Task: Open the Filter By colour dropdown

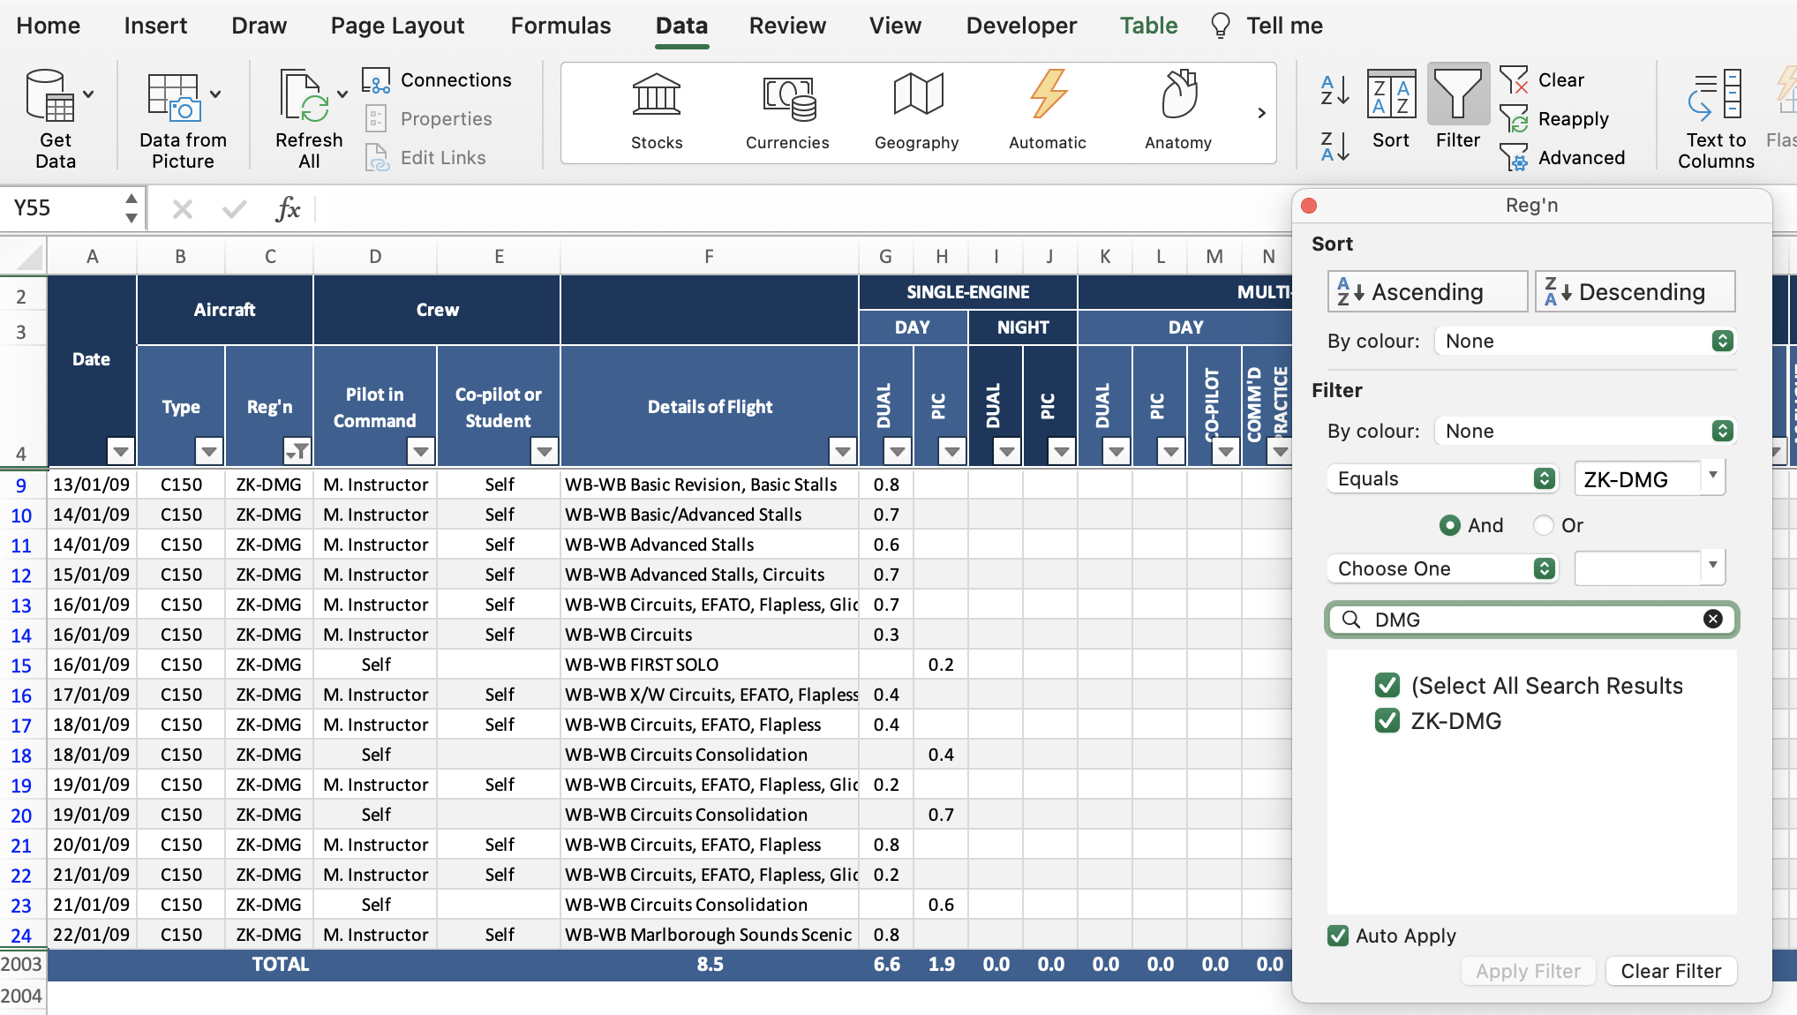Action: click(1585, 432)
